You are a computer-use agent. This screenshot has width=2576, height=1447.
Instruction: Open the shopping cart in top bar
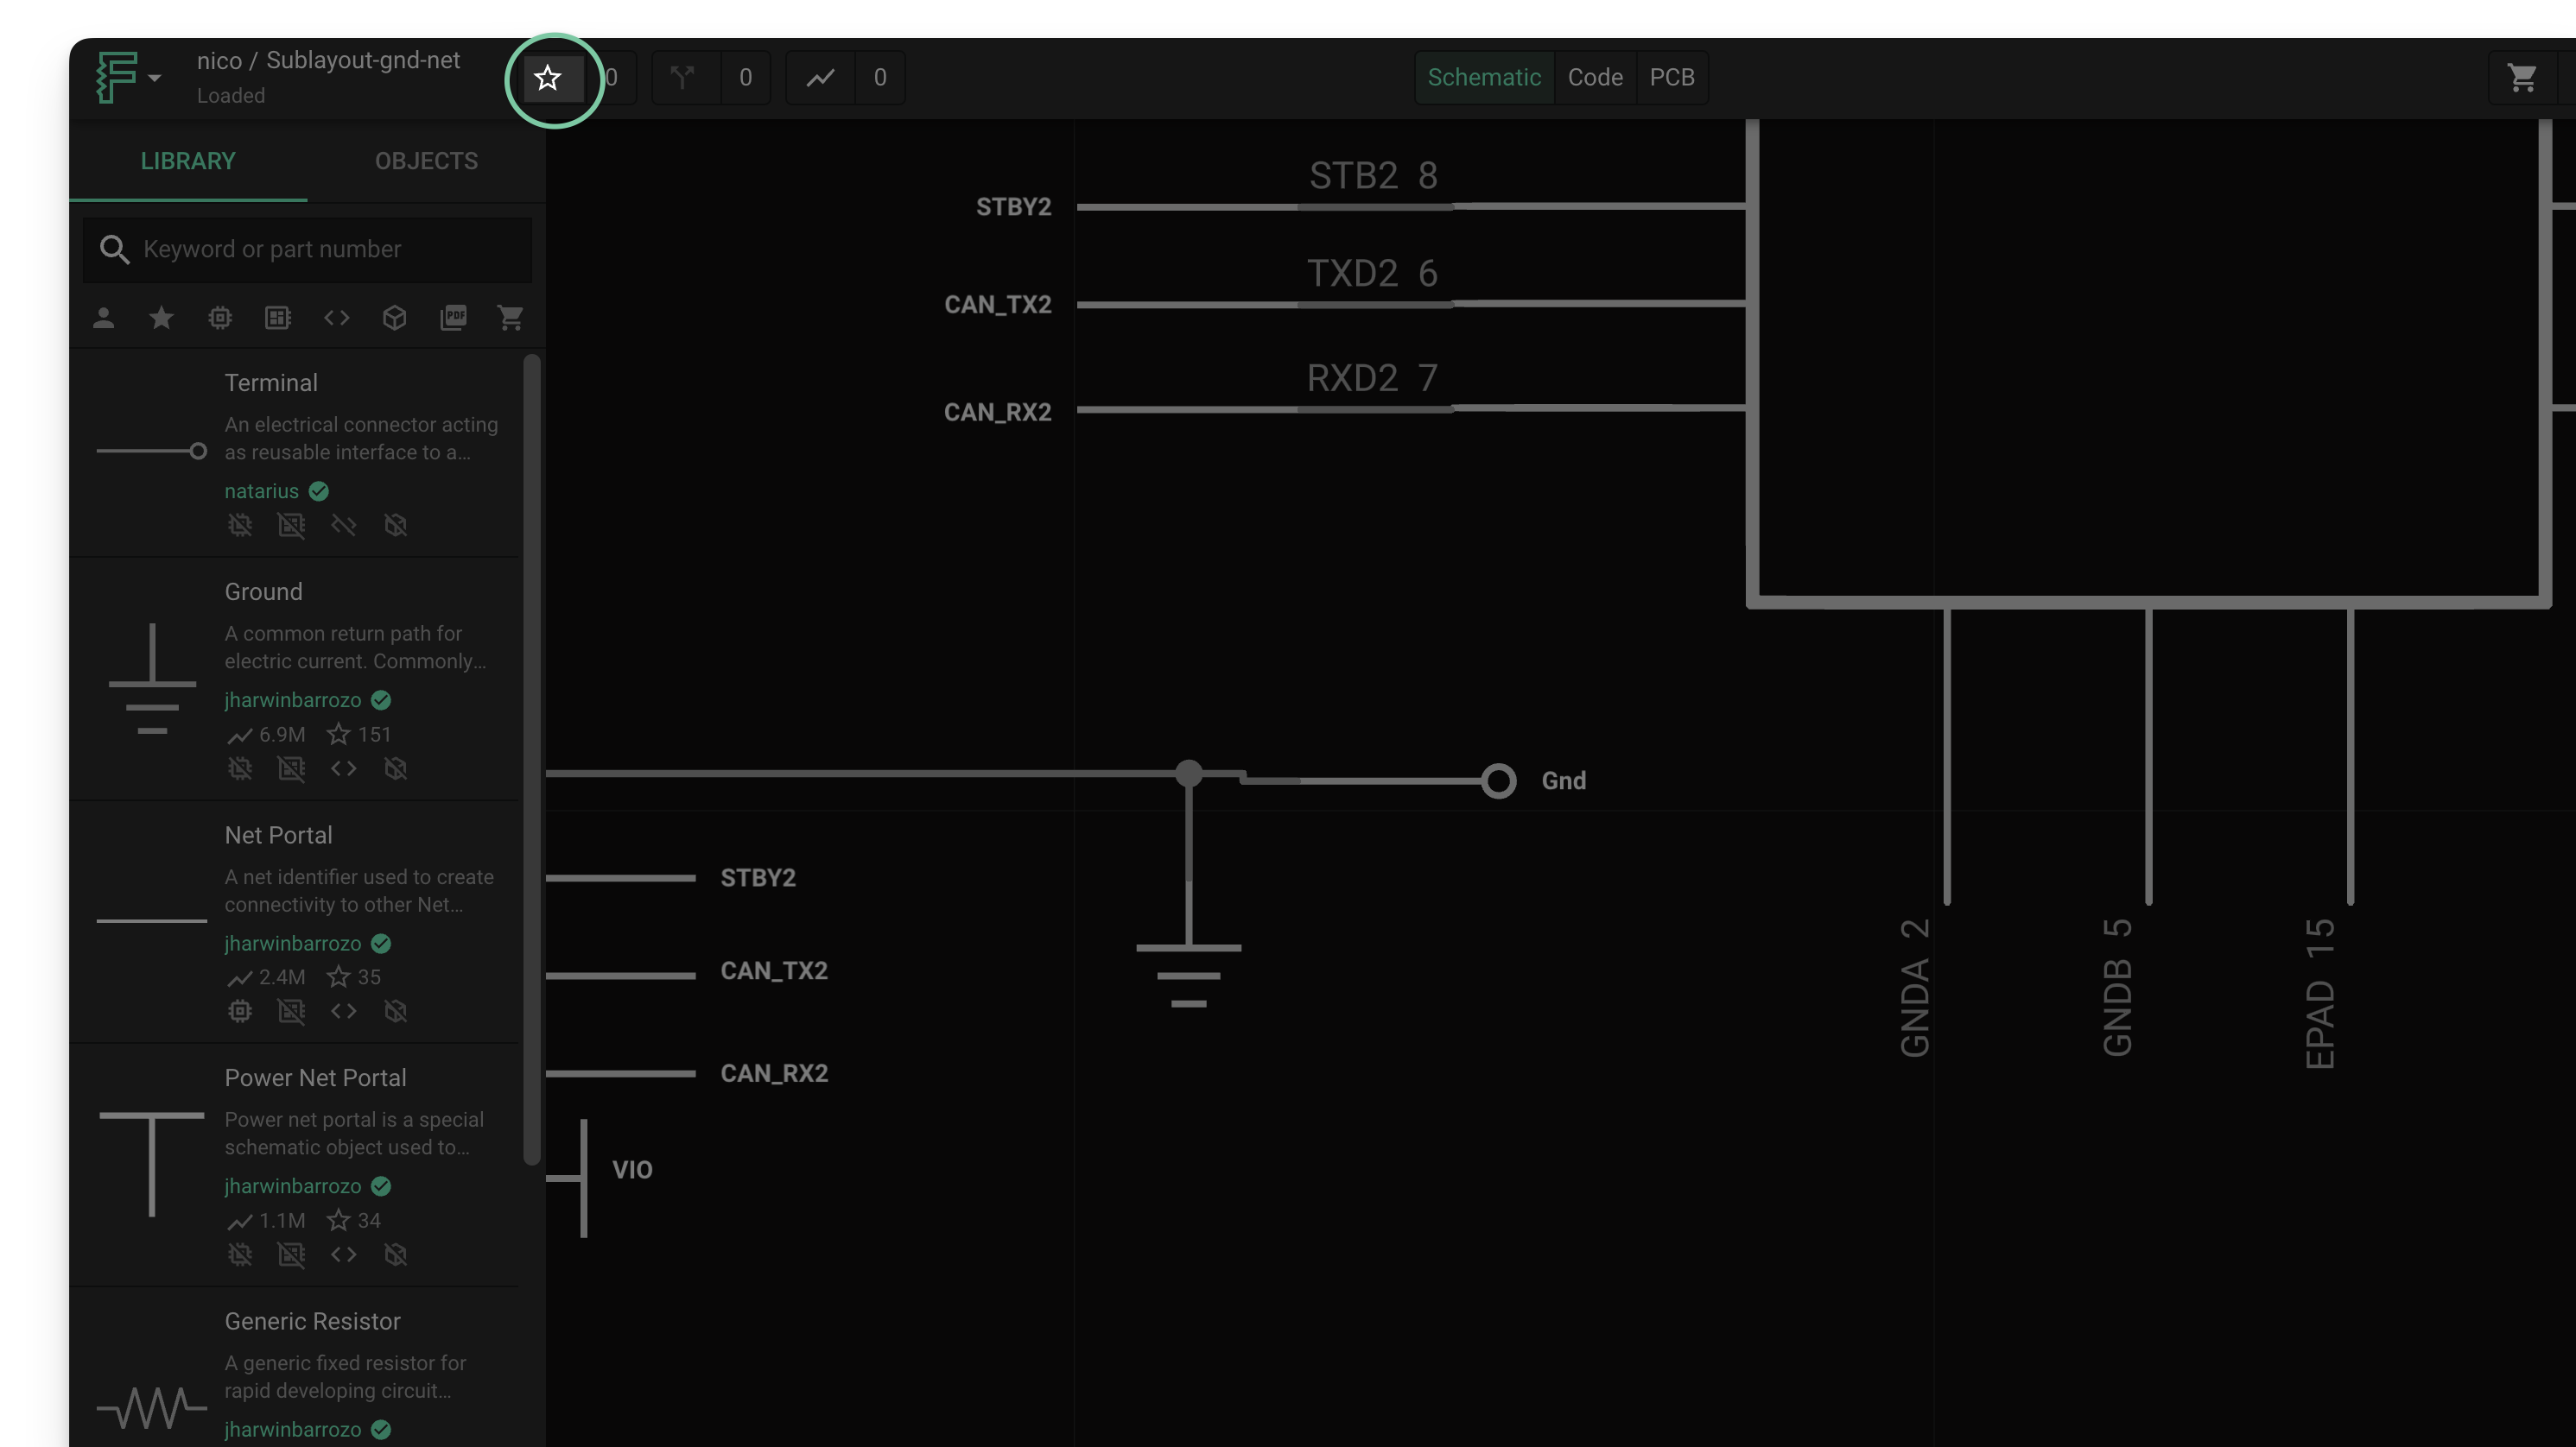click(x=2522, y=78)
